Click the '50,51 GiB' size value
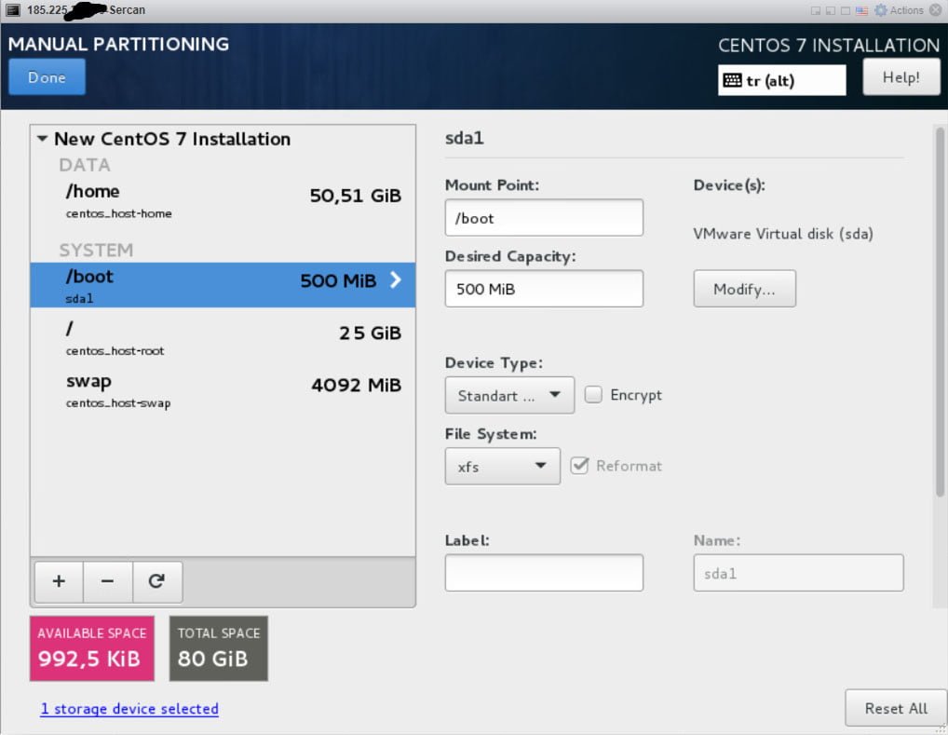This screenshot has height=735, width=948. pyautogui.click(x=356, y=196)
